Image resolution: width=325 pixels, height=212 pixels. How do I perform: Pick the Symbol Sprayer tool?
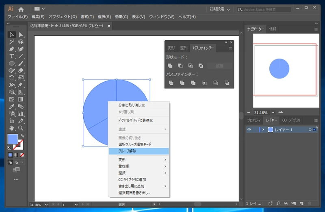click(12, 114)
